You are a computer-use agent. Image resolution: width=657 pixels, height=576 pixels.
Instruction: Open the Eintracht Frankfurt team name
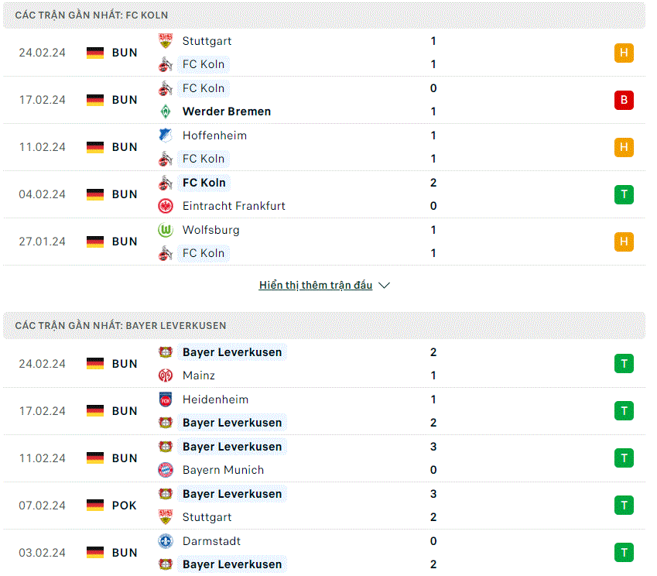point(234,206)
